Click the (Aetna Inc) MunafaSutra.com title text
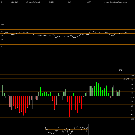Image resolution: width=135 pixels, height=135 pixels. 116,2
